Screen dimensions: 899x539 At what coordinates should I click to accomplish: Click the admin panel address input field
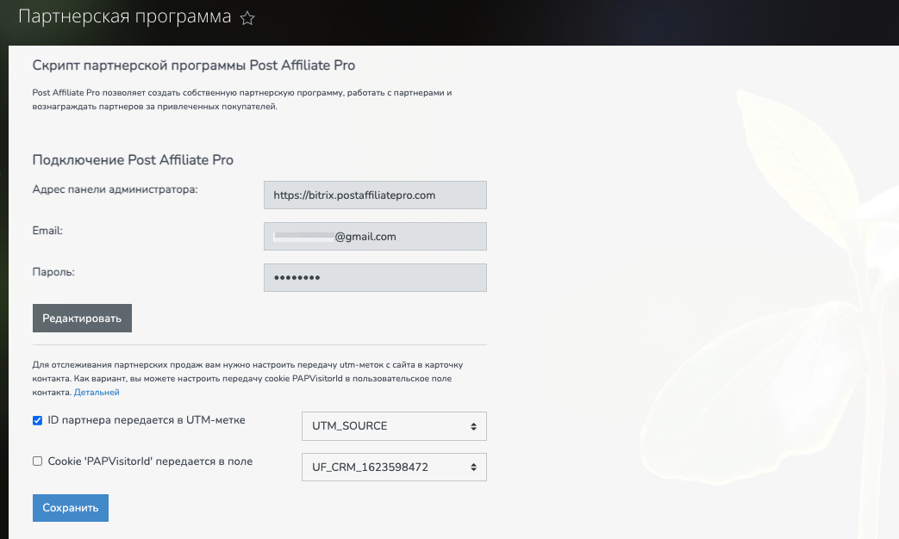[375, 195]
